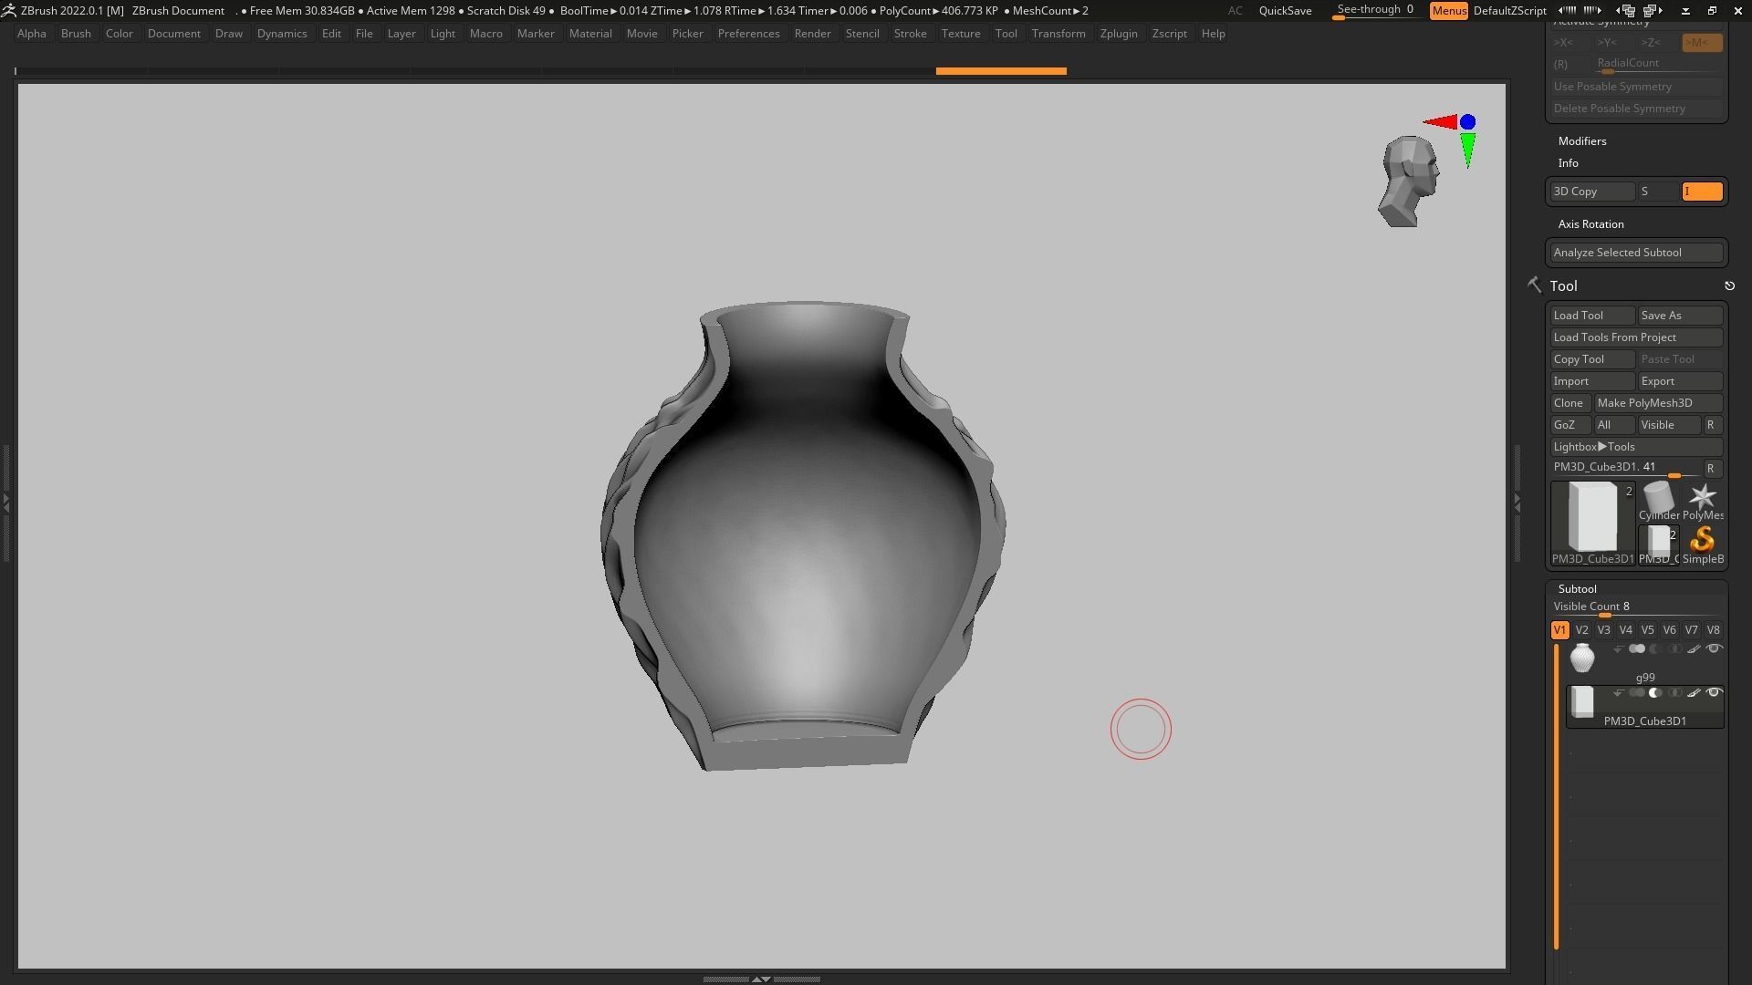
Task: Click g99 subtool start-group arrow icon
Action: coord(1618,649)
